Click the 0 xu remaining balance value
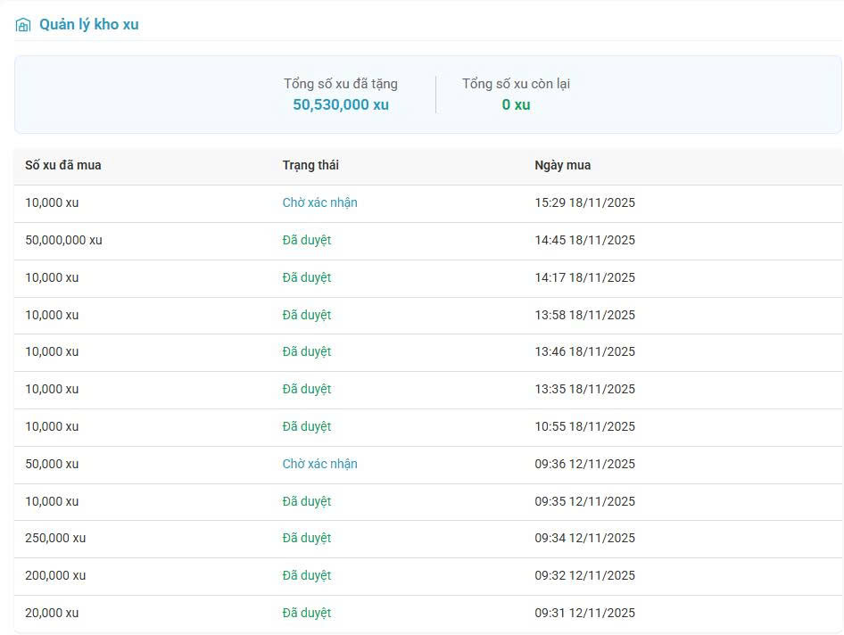Image resolution: width=844 pixels, height=635 pixels. click(516, 104)
